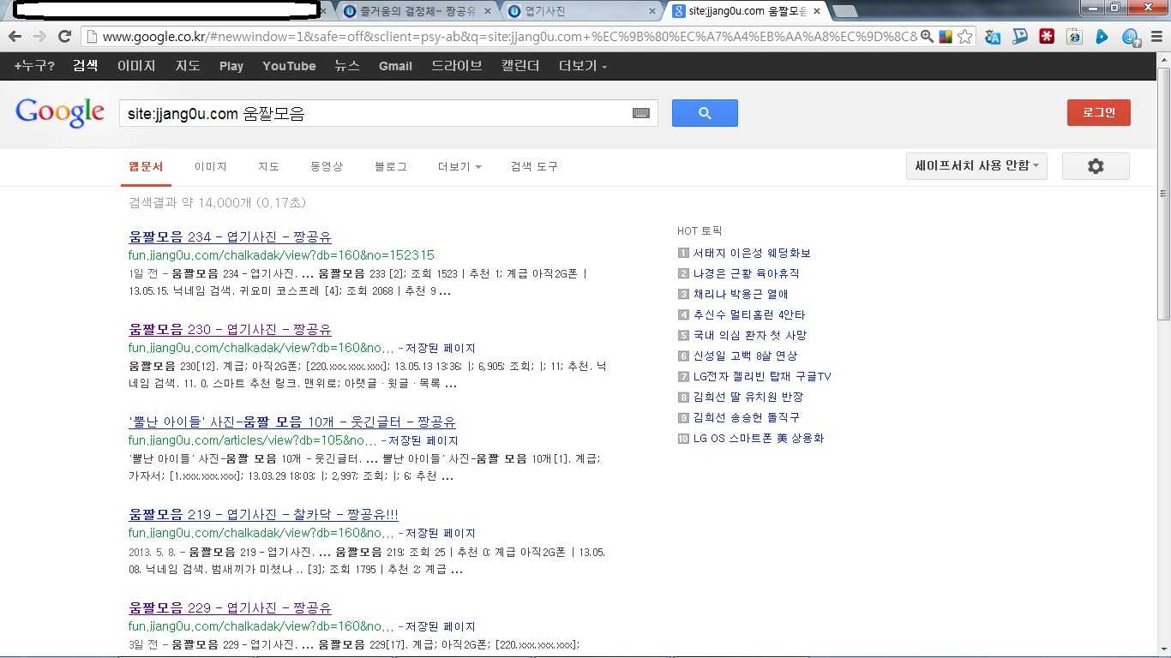
Task: Open Gmail in the black top bar
Action: point(395,66)
